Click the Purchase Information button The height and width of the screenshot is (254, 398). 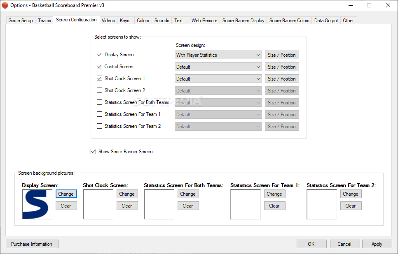(x=32, y=244)
